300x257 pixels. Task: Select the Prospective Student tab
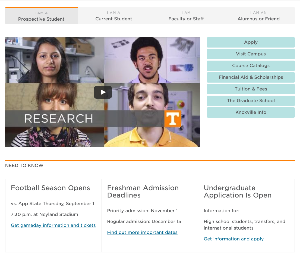click(x=41, y=16)
